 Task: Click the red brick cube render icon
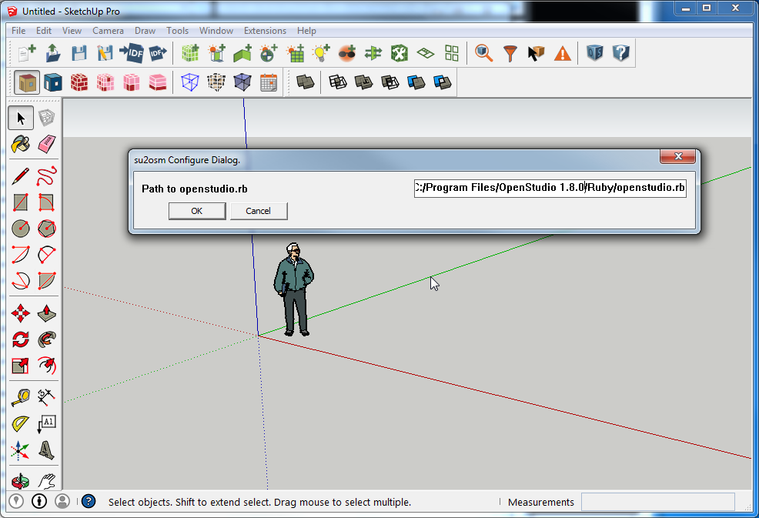[x=79, y=82]
